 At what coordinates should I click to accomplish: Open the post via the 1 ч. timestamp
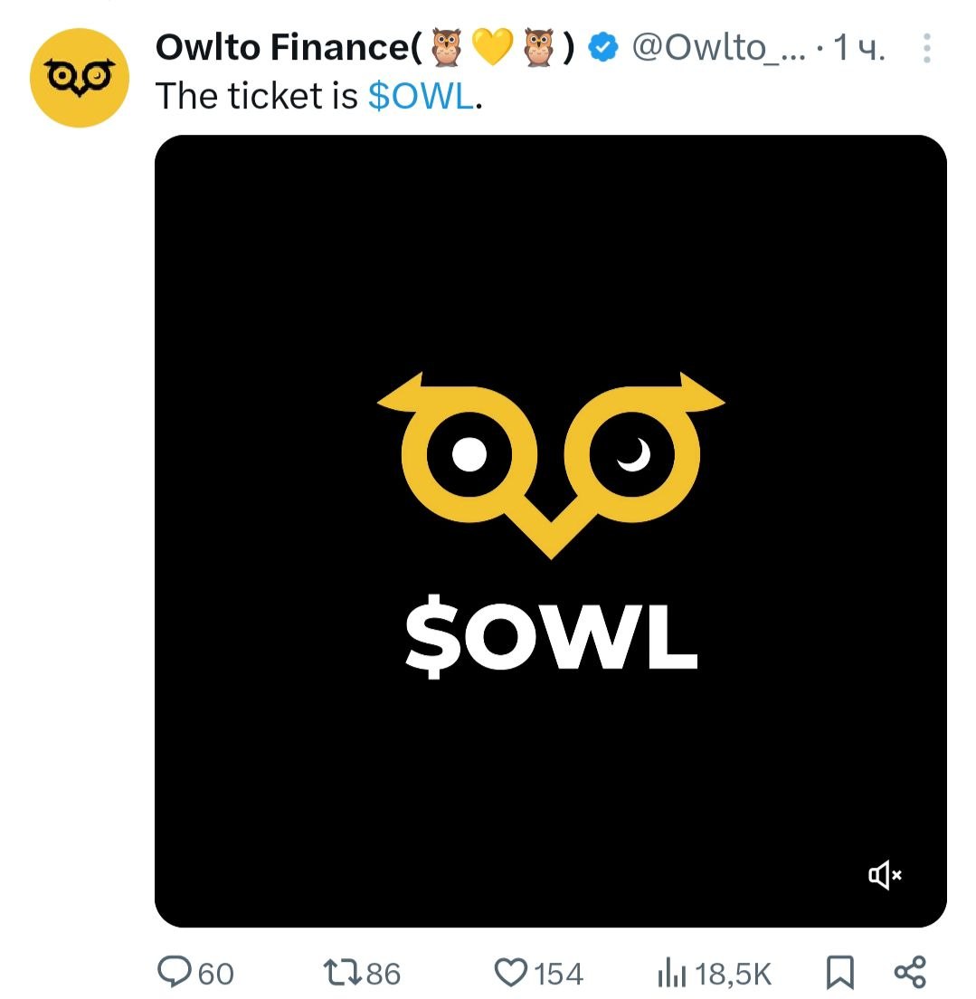point(858,49)
